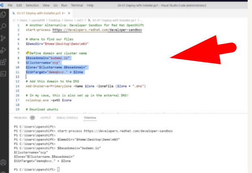Image resolution: width=252 pixels, height=173 pixels.
Task: Expand the m03 breadcrumb segment
Action: 80,20
